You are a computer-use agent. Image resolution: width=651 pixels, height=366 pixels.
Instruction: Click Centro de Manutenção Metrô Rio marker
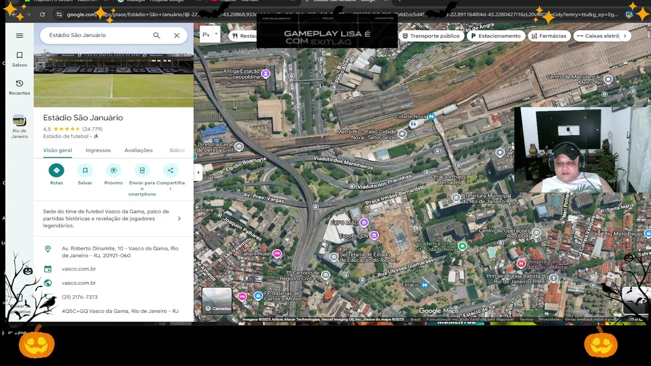[608, 79]
